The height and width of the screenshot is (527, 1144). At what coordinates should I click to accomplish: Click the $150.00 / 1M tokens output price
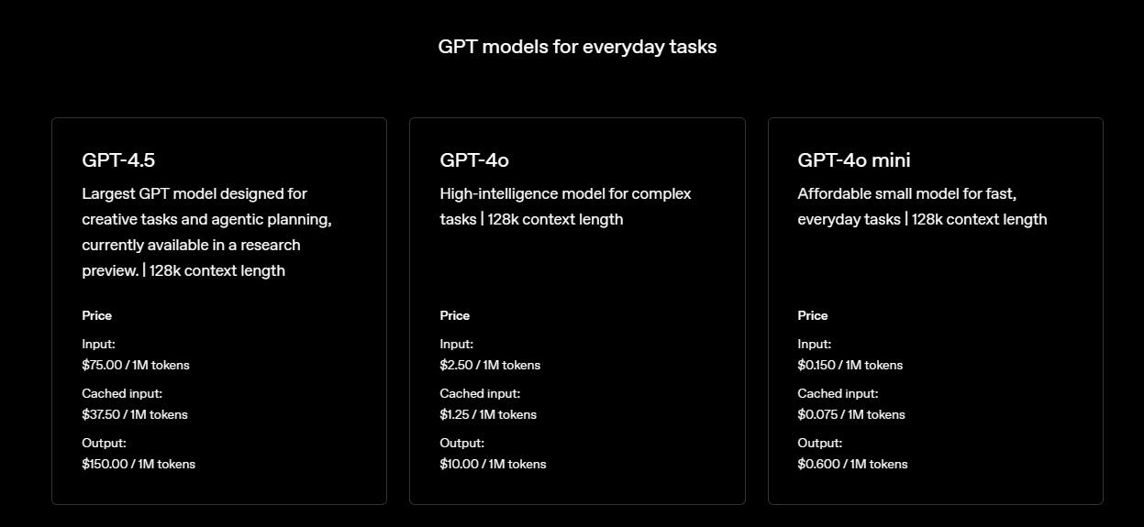coord(139,464)
